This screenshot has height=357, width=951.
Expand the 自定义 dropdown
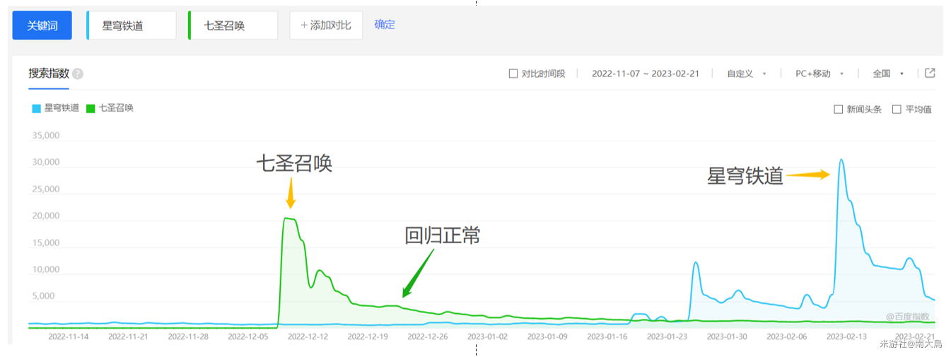(x=747, y=74)
